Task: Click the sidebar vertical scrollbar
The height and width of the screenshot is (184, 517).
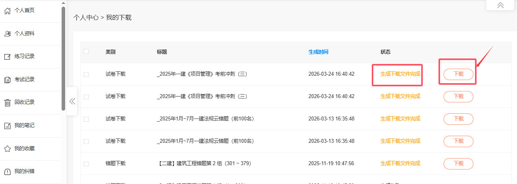Action: pyautogui.click(x=63, y=59)
